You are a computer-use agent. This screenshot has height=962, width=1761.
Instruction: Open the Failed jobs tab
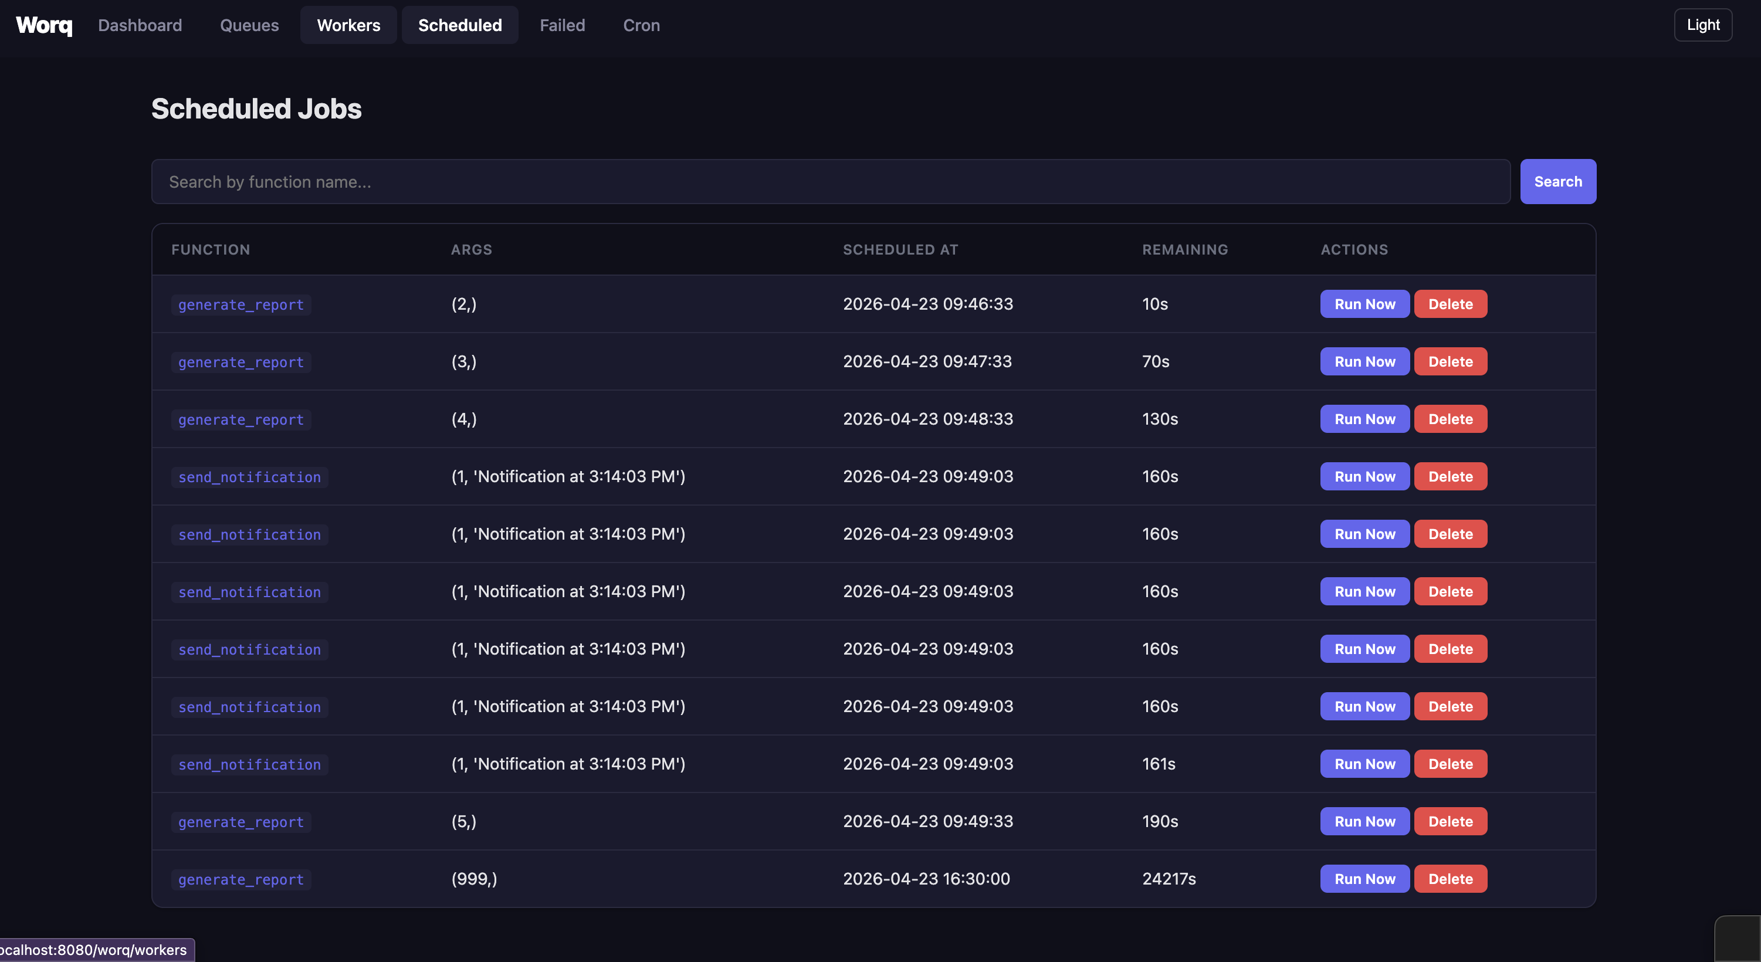562,25
